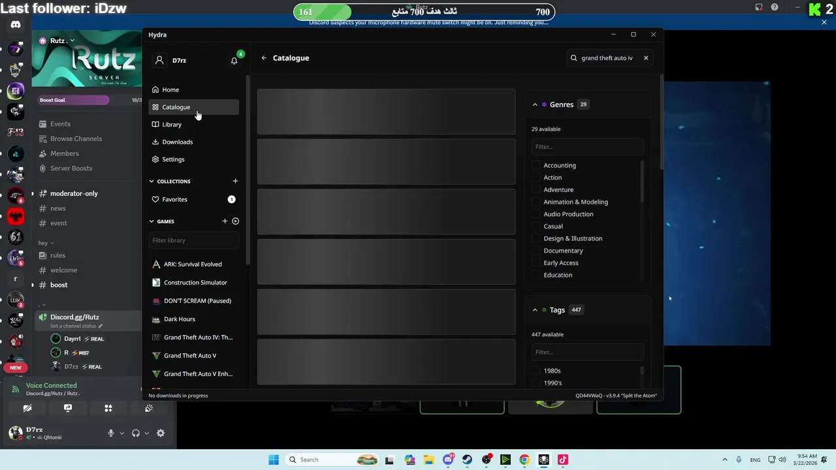Open Rutz server dropdown in Discord
The width and height of the screenshot is (836, 470).
72,40
